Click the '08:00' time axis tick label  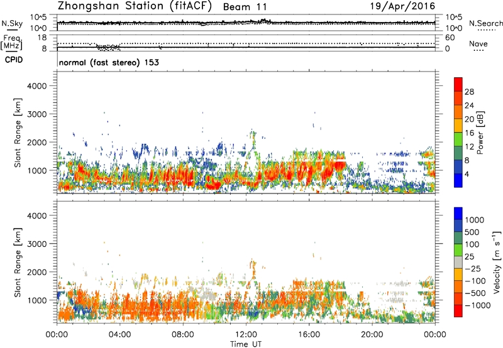click(183, 335)
